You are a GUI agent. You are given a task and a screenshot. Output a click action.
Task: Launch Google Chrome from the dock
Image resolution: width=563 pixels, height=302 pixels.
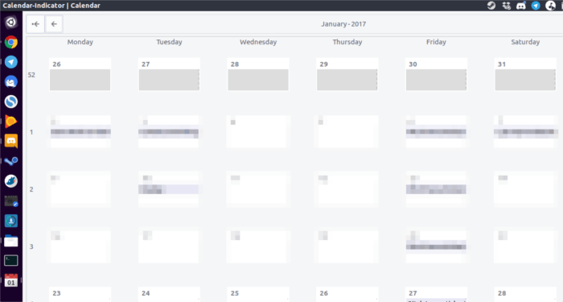click(11, 42)
